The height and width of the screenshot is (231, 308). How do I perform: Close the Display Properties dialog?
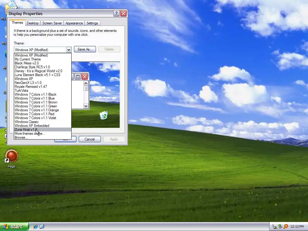point(123,13)
